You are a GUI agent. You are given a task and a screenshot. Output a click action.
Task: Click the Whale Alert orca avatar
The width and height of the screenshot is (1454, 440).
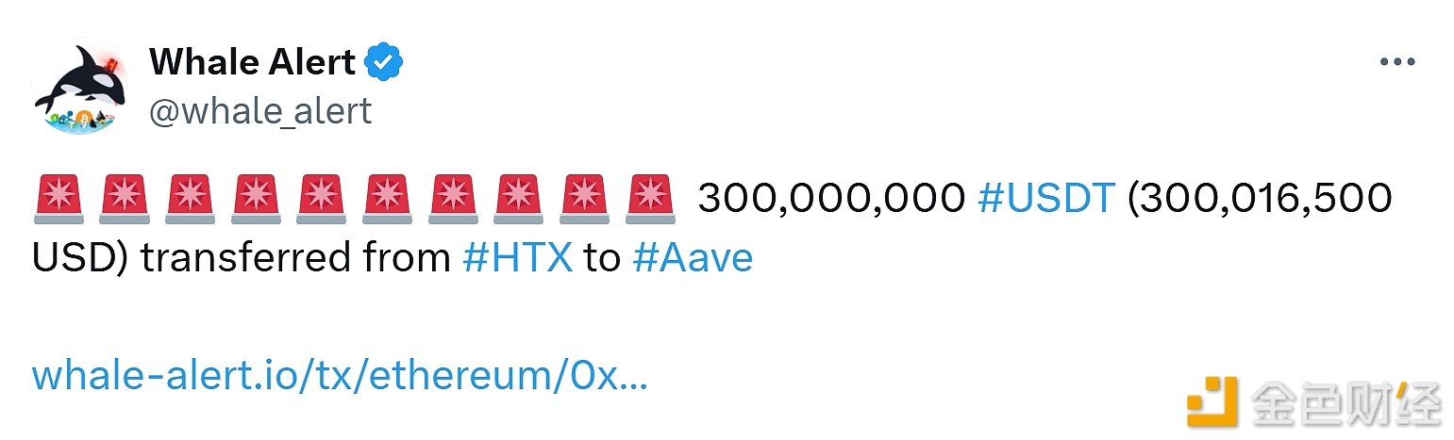pos(77,87)
